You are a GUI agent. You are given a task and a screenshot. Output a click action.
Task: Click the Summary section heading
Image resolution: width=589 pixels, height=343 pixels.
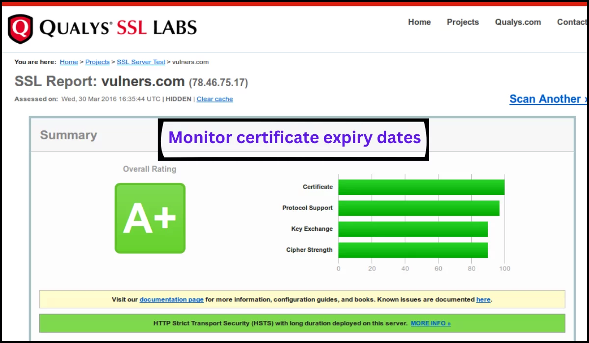pos(69,135)
